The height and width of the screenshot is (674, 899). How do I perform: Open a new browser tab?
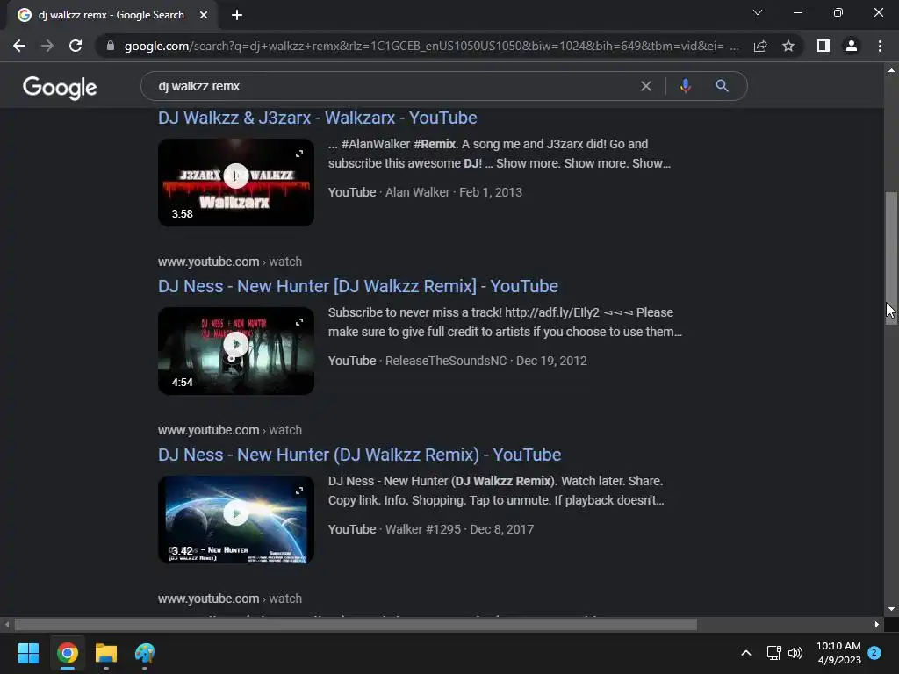click(237, 15)
